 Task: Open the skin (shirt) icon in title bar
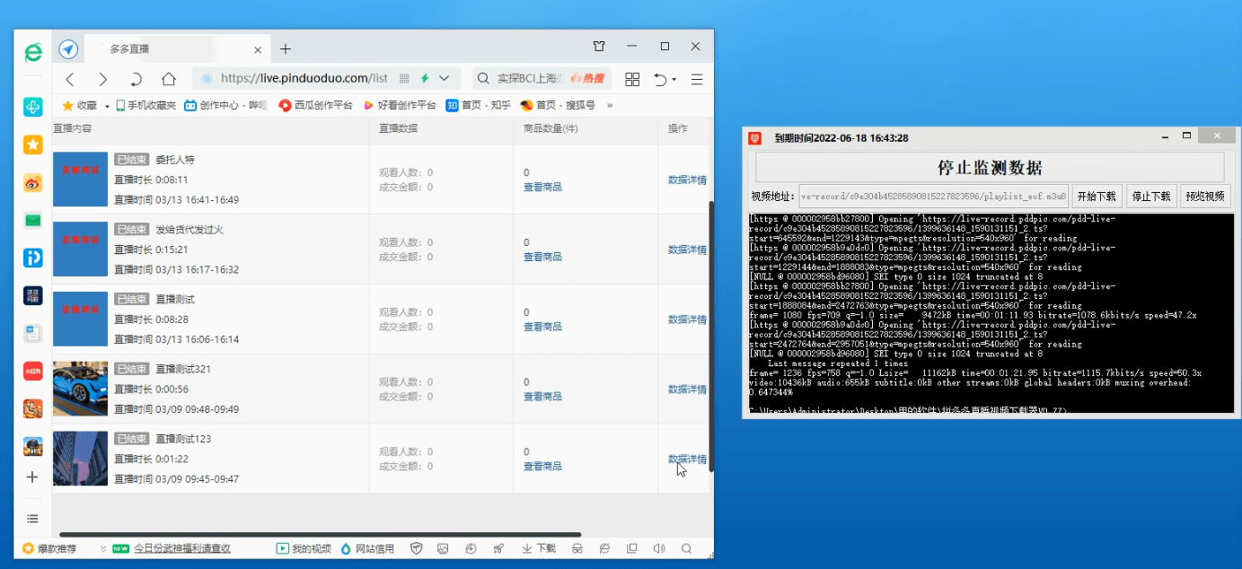599,47
